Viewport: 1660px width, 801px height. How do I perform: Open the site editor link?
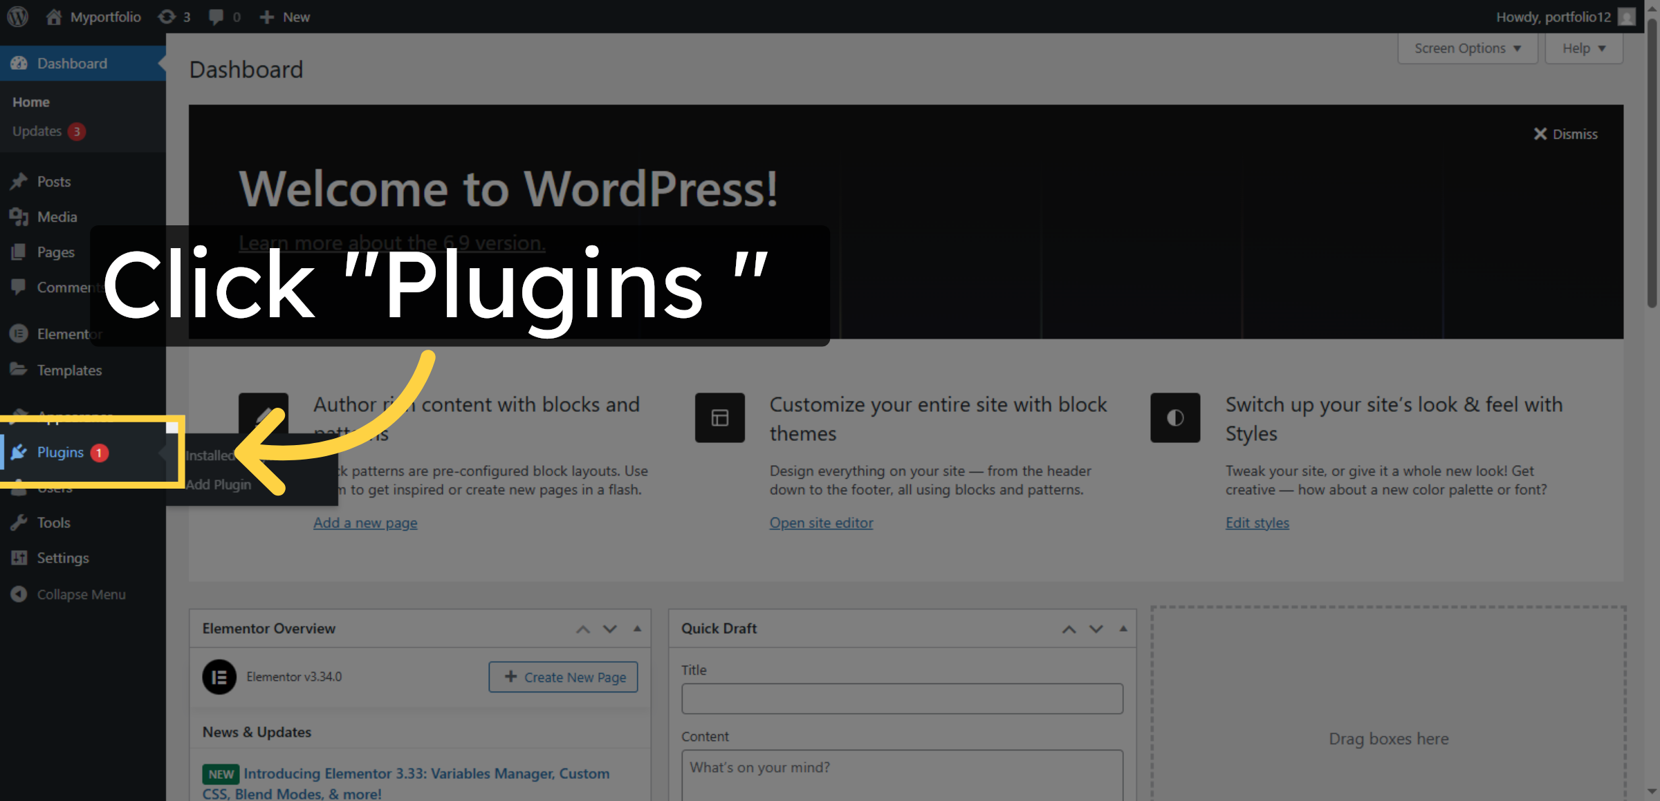coord(821,522)
